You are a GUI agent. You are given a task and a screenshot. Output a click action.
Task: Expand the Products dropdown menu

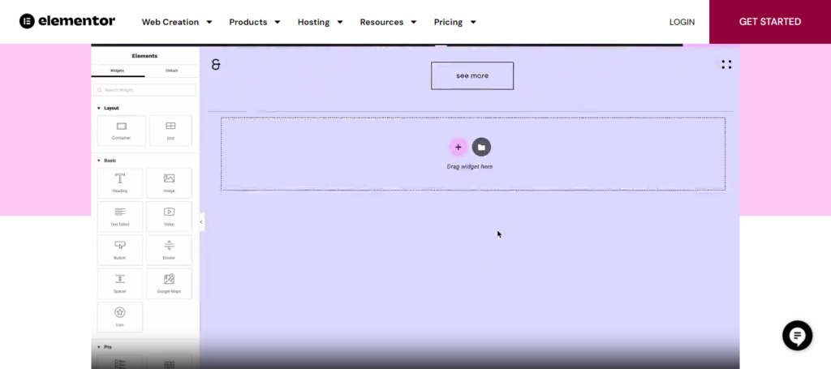(x=255, y=22)
